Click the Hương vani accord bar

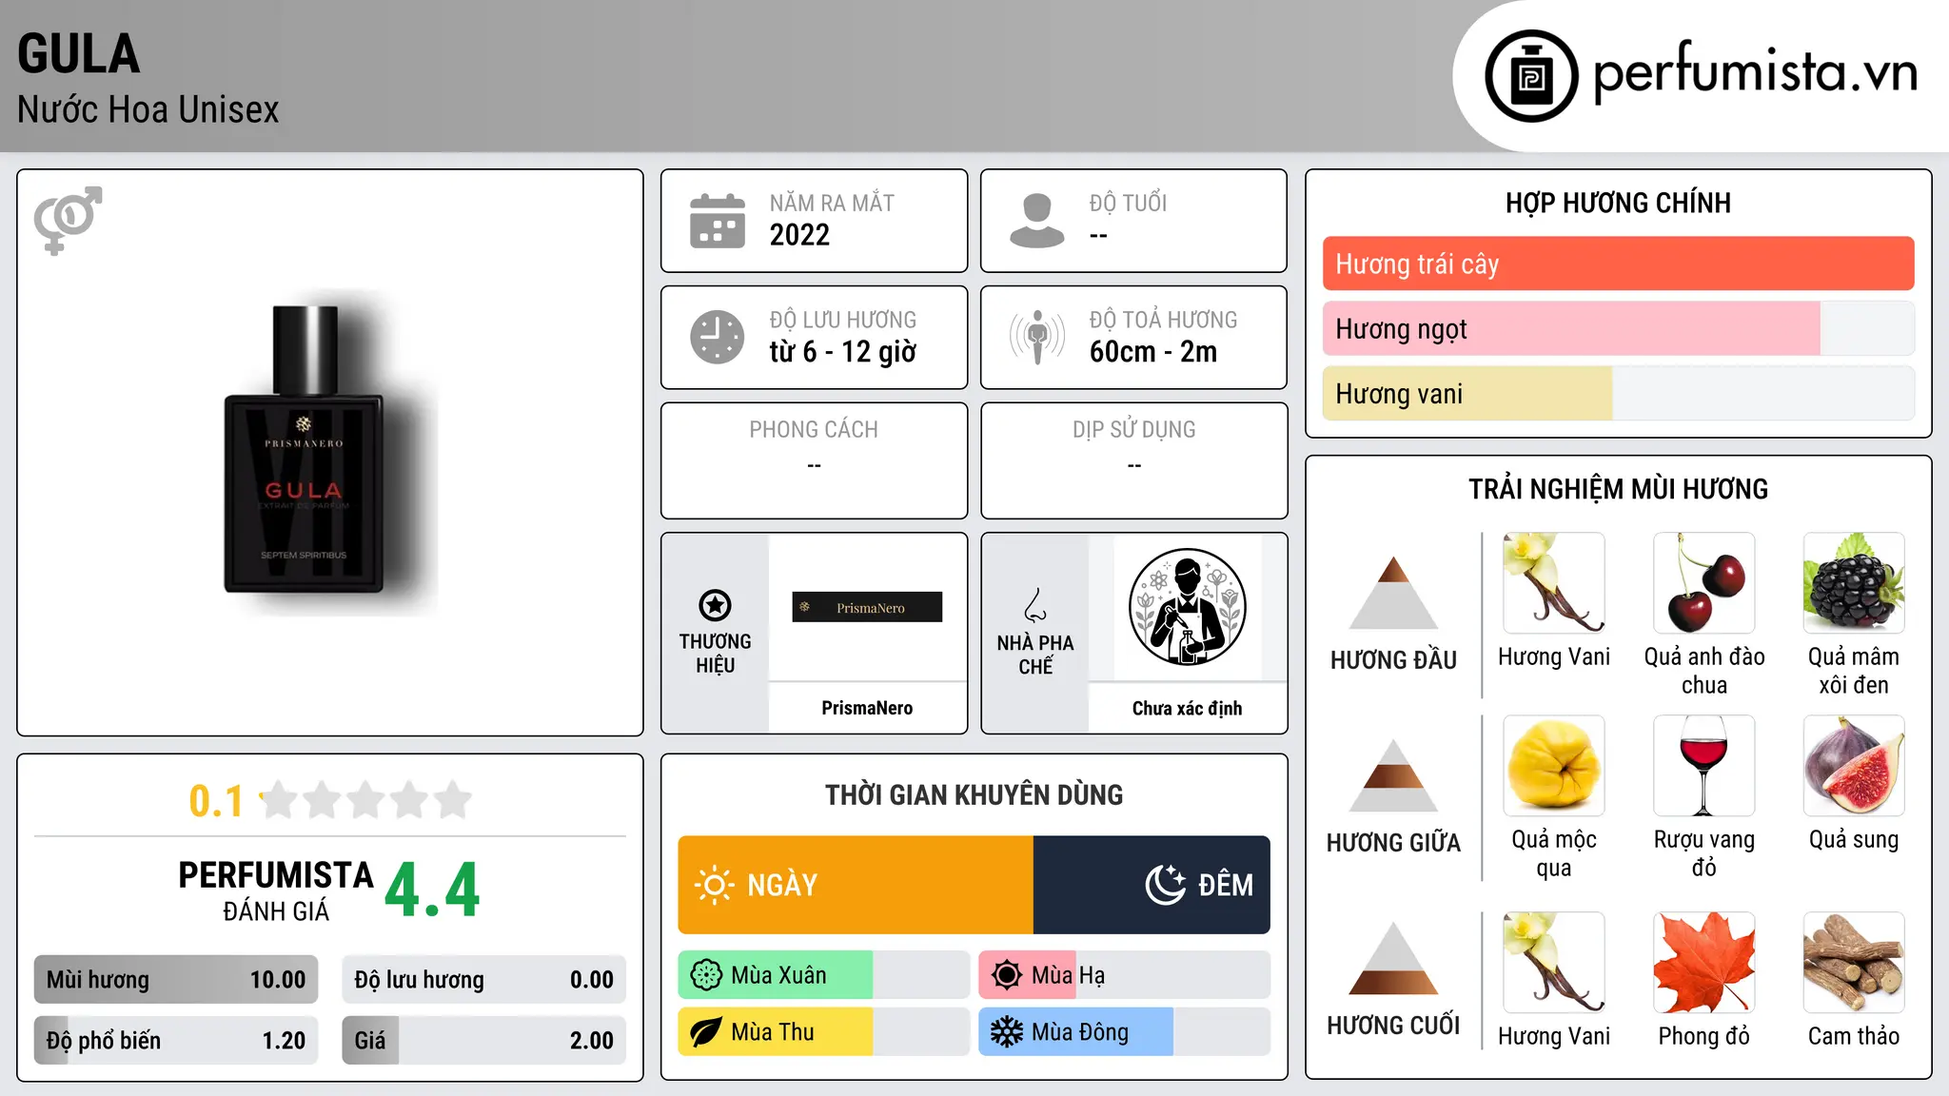(x=1618, y=393)
